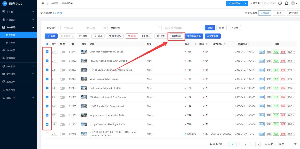Open the 10 条/页 page size dropdown
This screenshot has width=300, height=149.
coord(270,144)
